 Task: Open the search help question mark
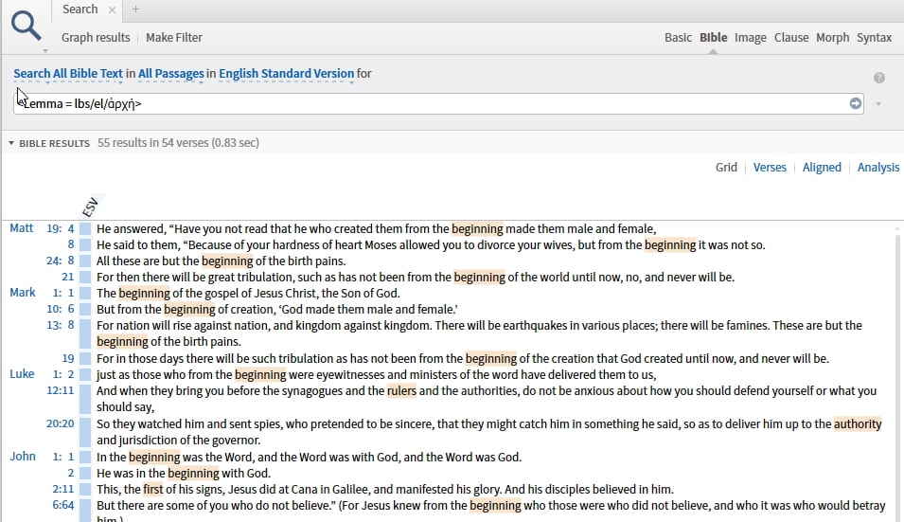coord(878,78)
